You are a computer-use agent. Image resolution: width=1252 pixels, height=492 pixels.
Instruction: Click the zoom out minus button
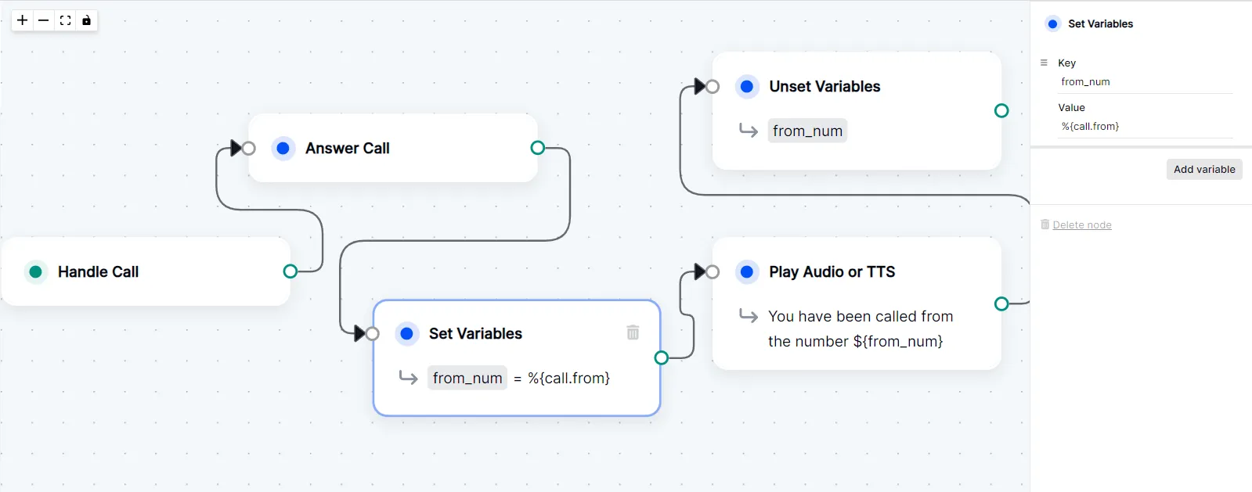(44, 20)
